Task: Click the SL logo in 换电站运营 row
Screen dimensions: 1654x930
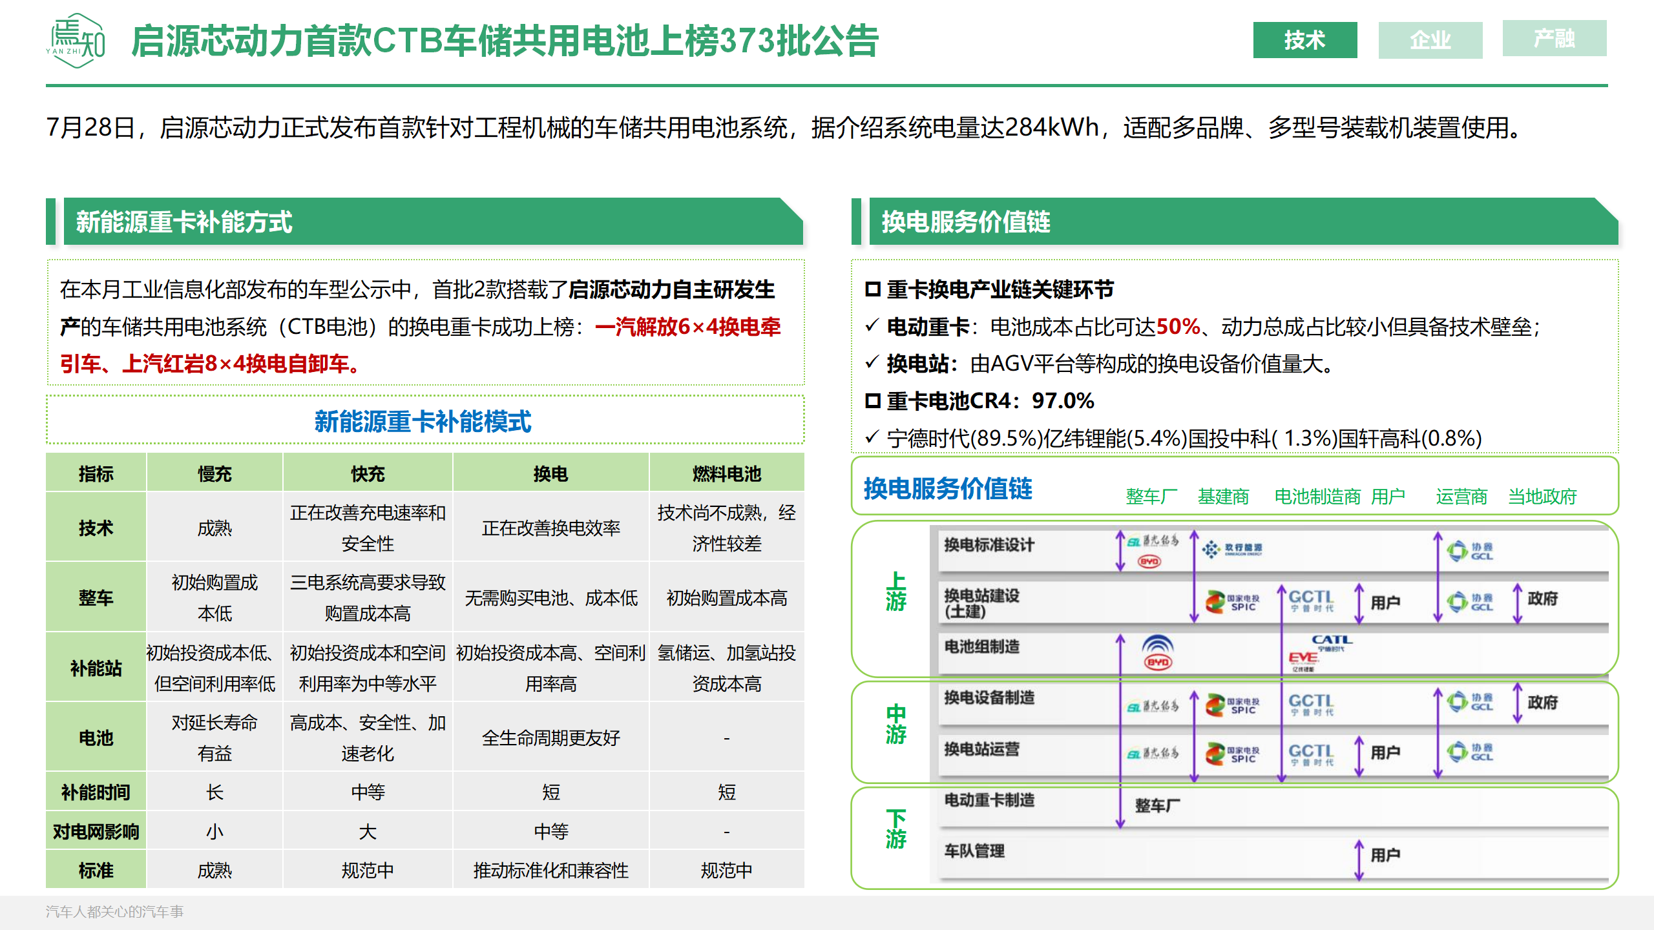Action: 1153,753
